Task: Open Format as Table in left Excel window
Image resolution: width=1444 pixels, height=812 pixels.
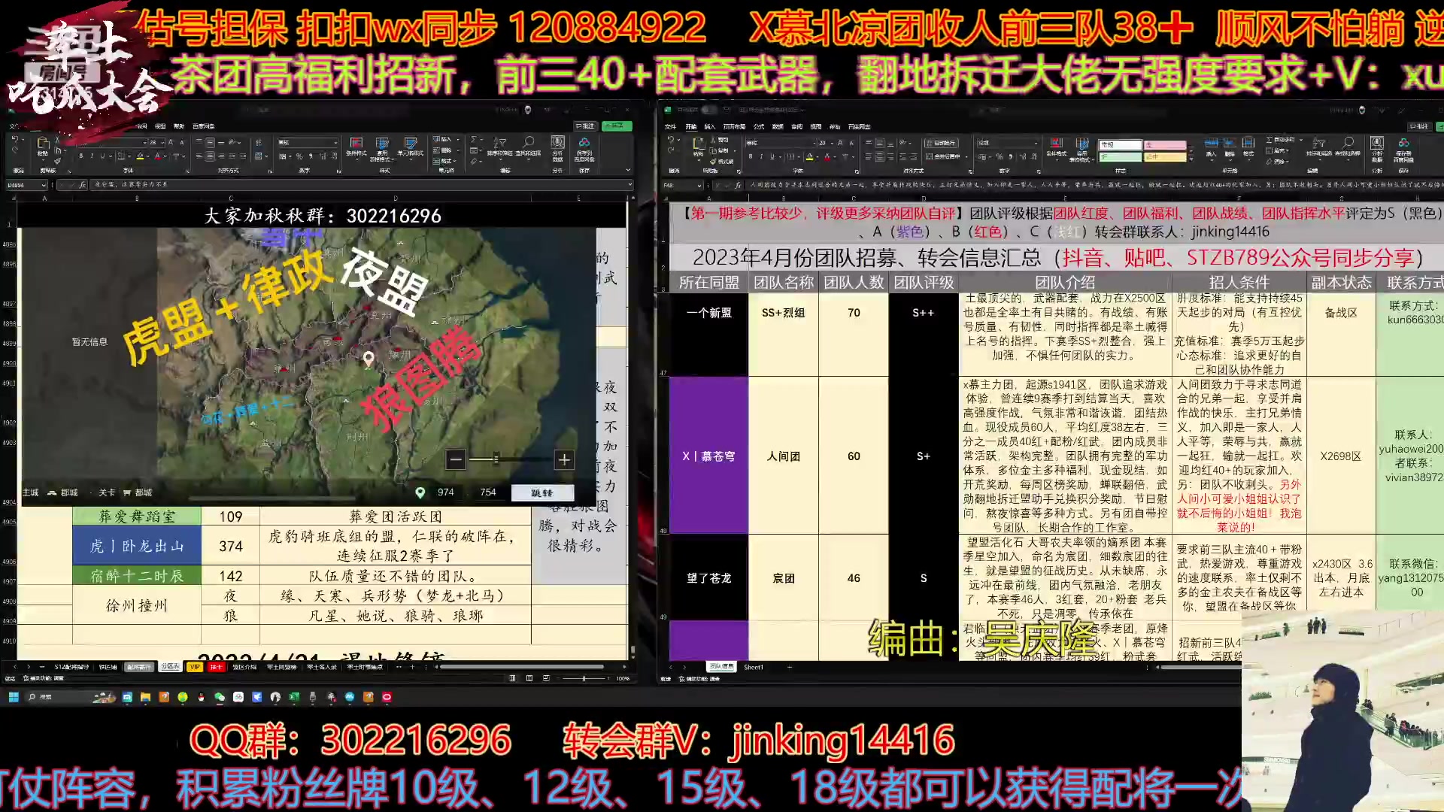Action: click(382, 148)
